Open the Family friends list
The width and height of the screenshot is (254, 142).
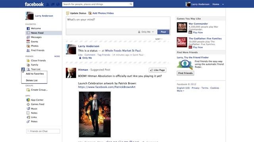click(35, 65)
